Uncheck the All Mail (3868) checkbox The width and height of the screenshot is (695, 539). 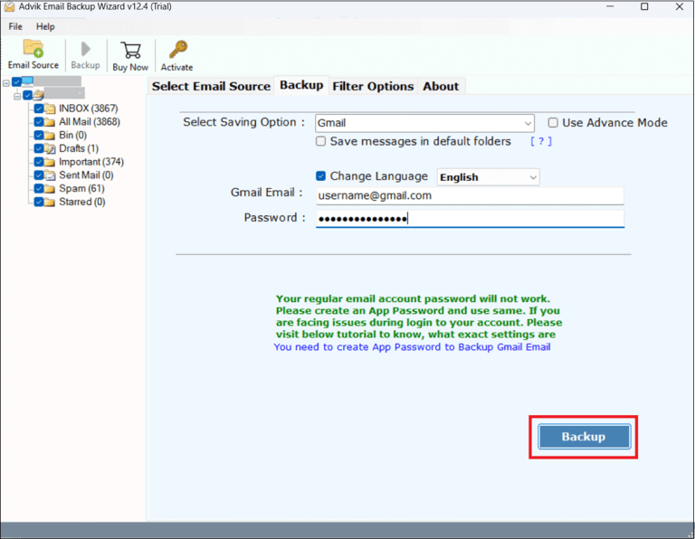pyautogui.click(x=39, y=122)
